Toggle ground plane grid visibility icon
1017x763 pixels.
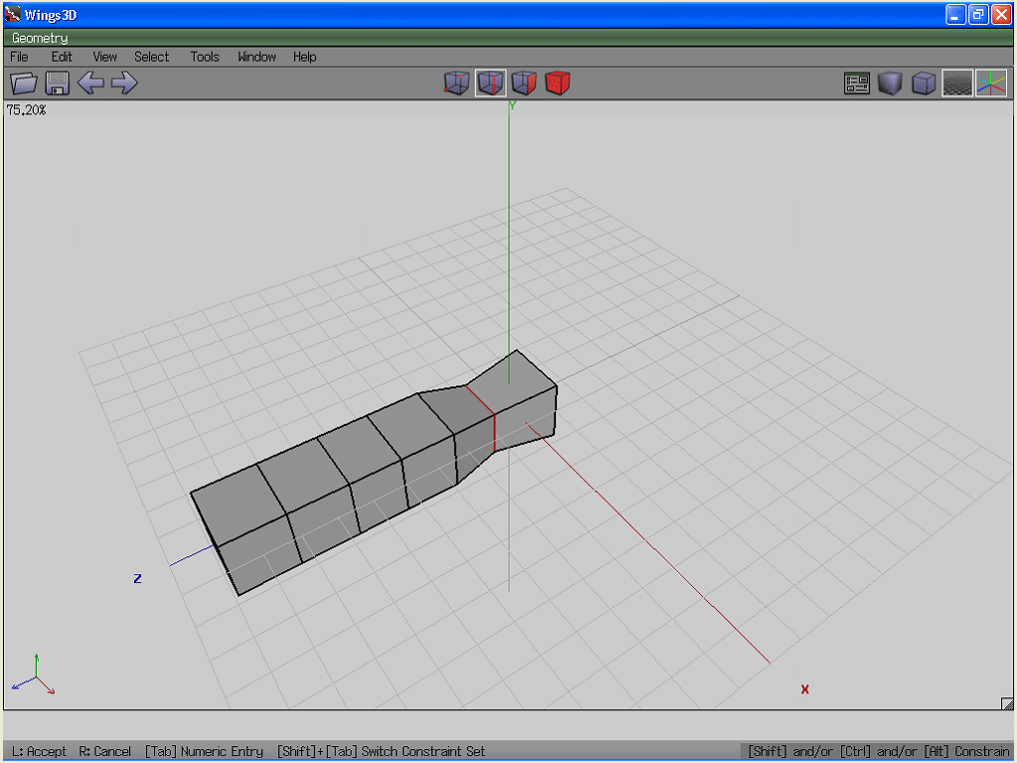click(957, 83)
